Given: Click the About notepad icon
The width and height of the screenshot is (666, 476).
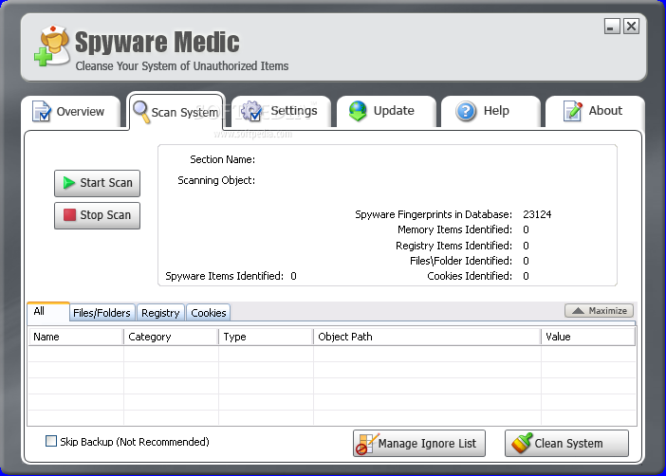Looking at the screenshot, I should click(x=572, y=111).
